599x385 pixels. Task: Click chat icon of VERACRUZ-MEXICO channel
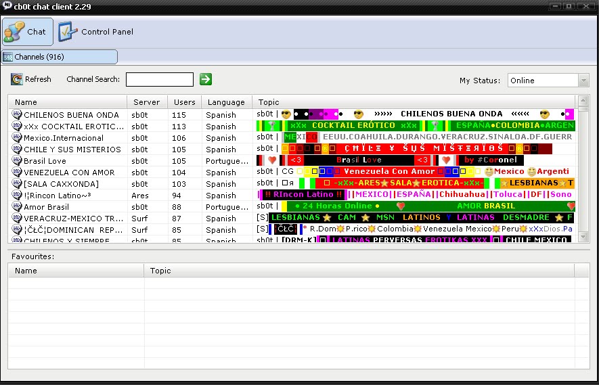point(17,218)
